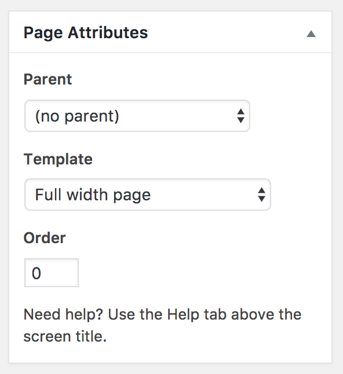Collapse the Page Attributes panel using the triangle
The width and height of the screenshot is (343, 374).
(311, 34)
